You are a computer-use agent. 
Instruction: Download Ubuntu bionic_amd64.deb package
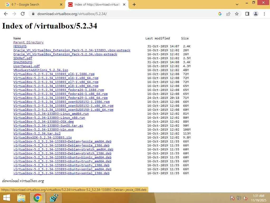point(62,158)
